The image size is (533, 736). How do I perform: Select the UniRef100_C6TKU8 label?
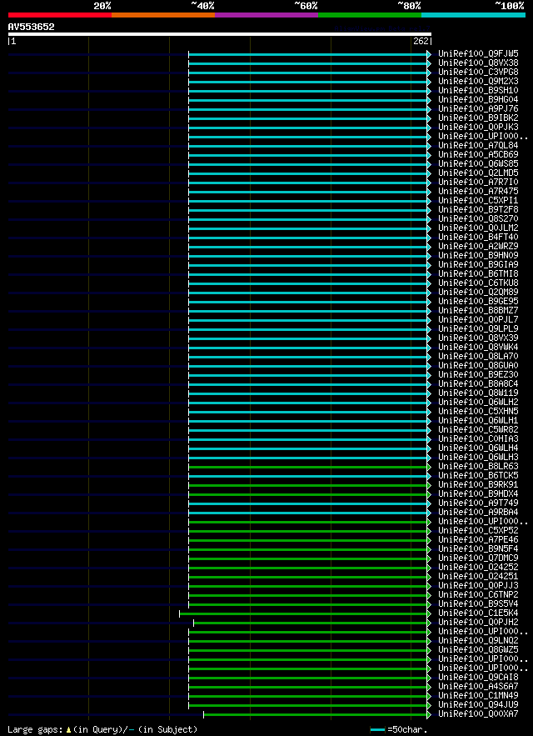[x=478, y=283]
